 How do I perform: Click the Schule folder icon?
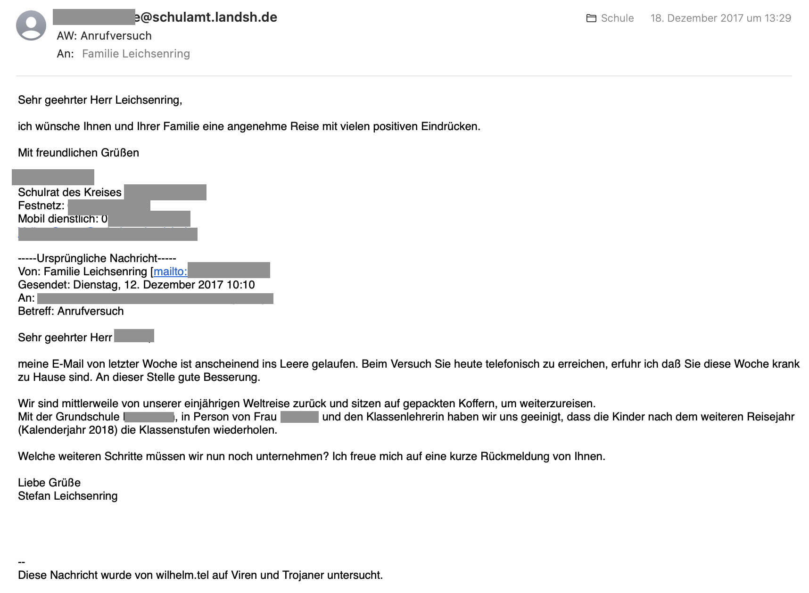pos(591,18)
